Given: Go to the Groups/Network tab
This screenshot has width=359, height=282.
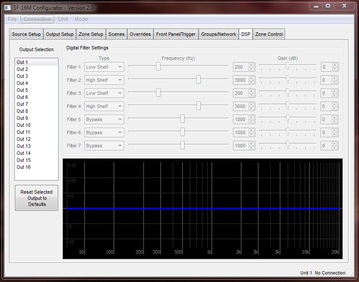Looking at the screenshot, I should click(219, 34).
